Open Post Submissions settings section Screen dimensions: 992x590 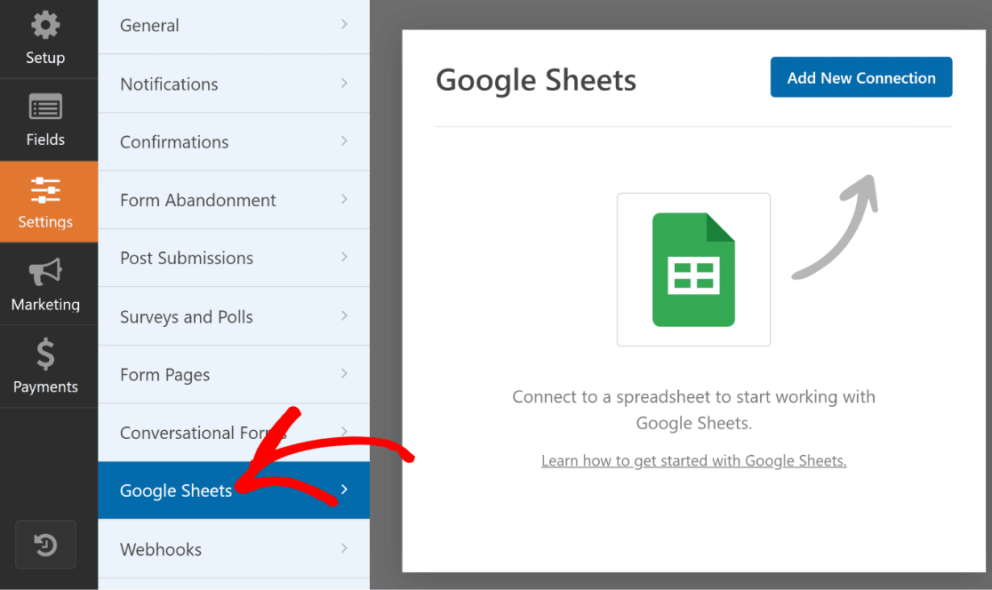[234, 258]
